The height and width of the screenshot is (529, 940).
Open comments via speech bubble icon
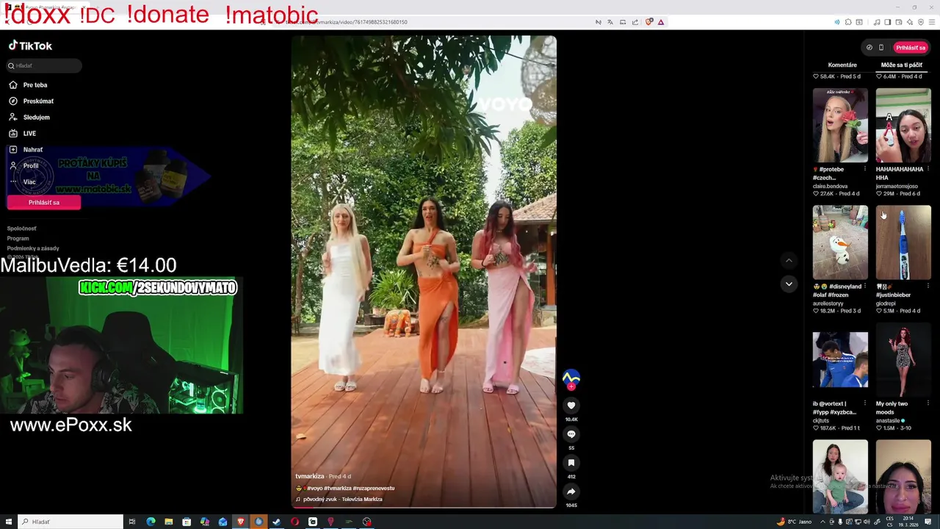click(x=571, y=434)
